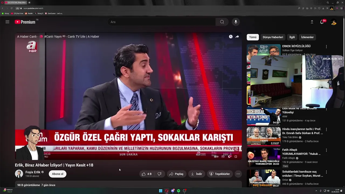
Task: Open the Yoruq X bookmark
Action: pyautogui.click(x=39, y=13)
